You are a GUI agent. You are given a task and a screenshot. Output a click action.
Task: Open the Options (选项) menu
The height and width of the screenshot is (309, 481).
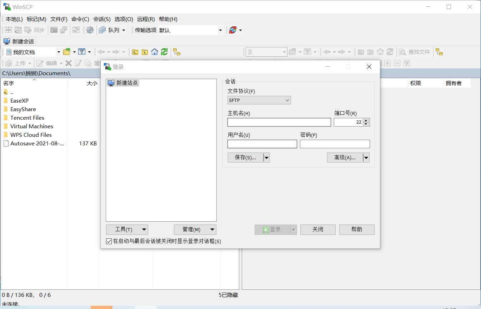124,19
